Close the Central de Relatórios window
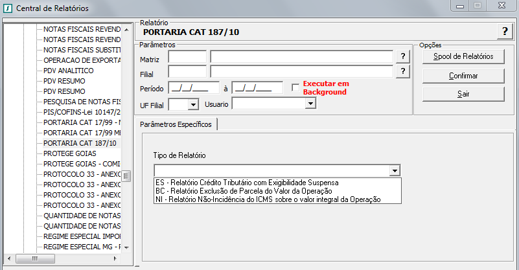The width and height of the screenshot is (519, 270). click(502, 6)
